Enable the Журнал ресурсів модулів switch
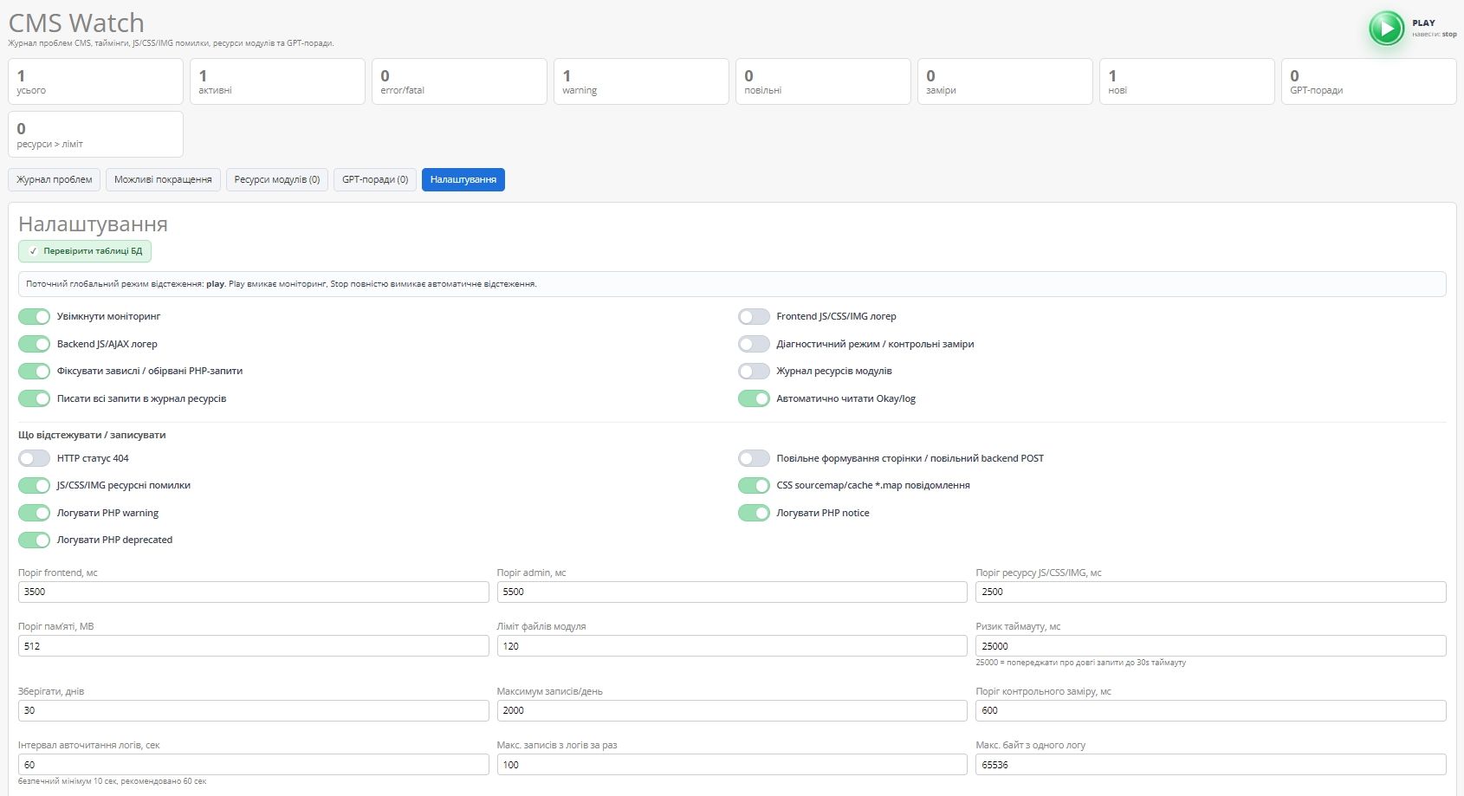 [754, 371]
